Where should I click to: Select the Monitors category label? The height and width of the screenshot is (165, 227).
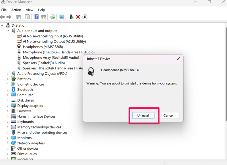click(24, 138)
